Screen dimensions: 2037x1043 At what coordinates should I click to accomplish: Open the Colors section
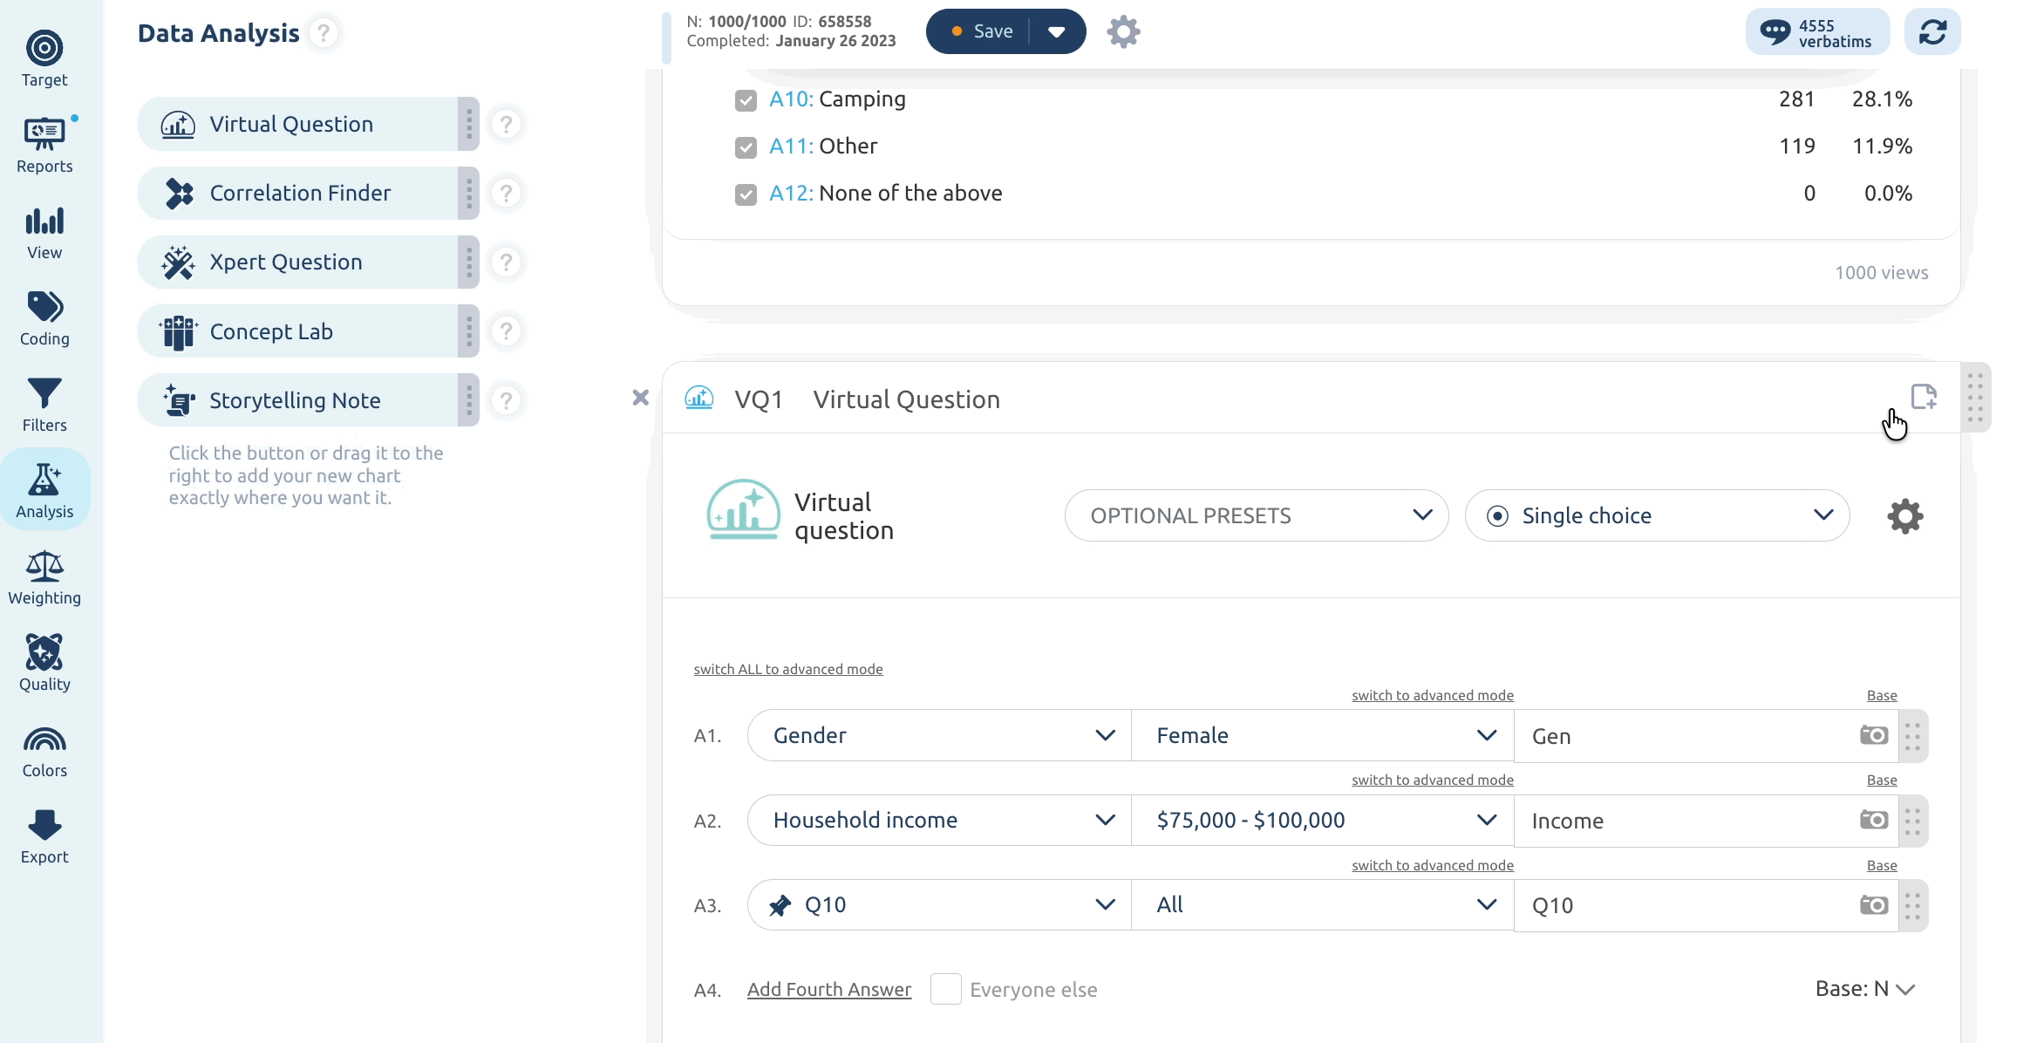coord(44,750)
